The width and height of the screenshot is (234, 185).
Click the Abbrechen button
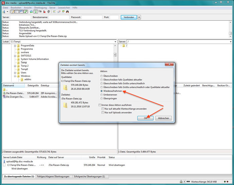(x=163, y=118)
